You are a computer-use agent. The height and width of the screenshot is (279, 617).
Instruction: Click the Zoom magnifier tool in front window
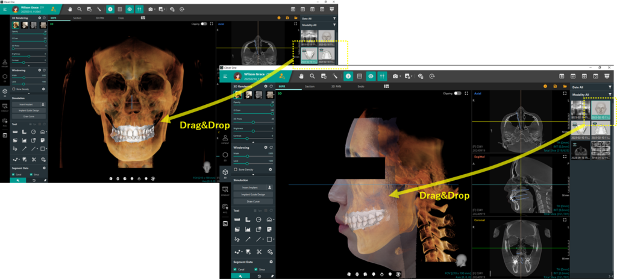(312, 77)
